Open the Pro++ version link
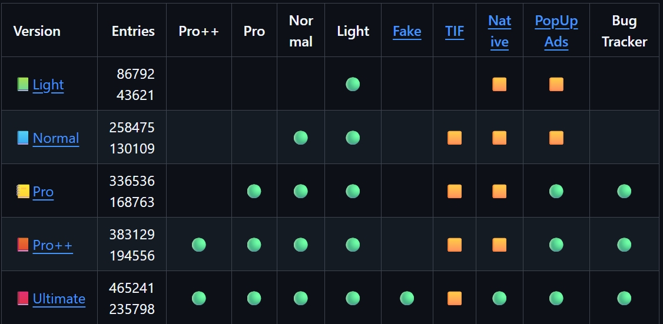663x324 pixels. click(53, 245)
